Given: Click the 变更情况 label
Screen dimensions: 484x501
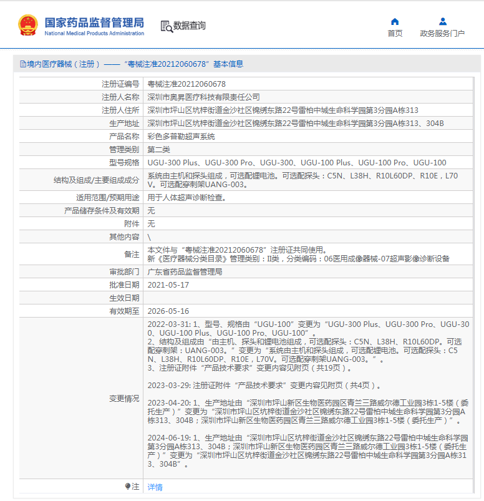Looking at the screenshot, I should coord(124,399).
